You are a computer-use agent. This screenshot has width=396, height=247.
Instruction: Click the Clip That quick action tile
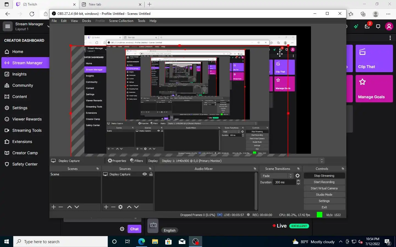pyautogui.click(x=374, y=58)
